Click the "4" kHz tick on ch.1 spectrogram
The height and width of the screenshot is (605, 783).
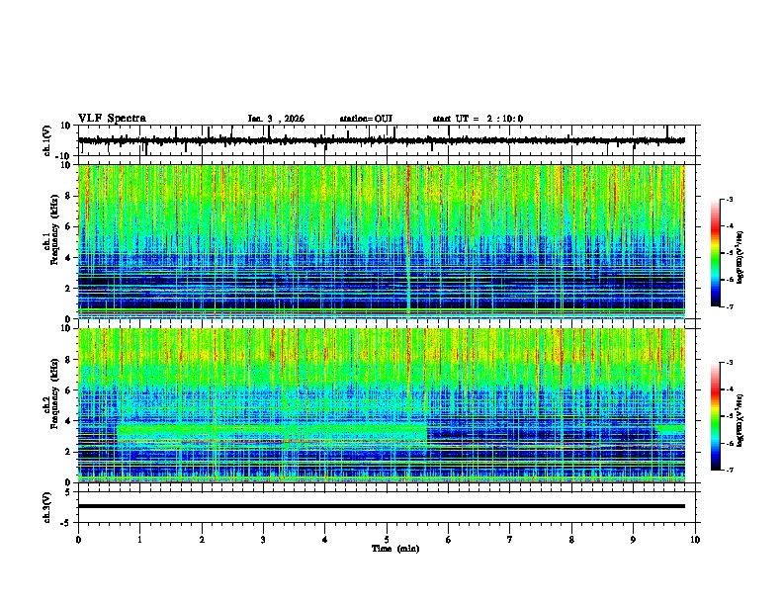69,258
